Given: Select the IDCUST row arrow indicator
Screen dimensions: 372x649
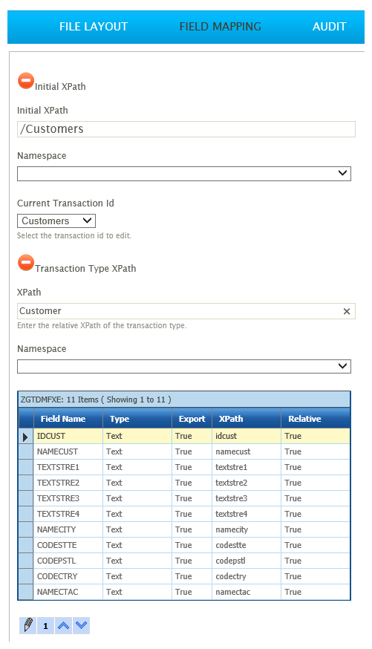Looking at the screenshot, I should [x=26, y=436].
